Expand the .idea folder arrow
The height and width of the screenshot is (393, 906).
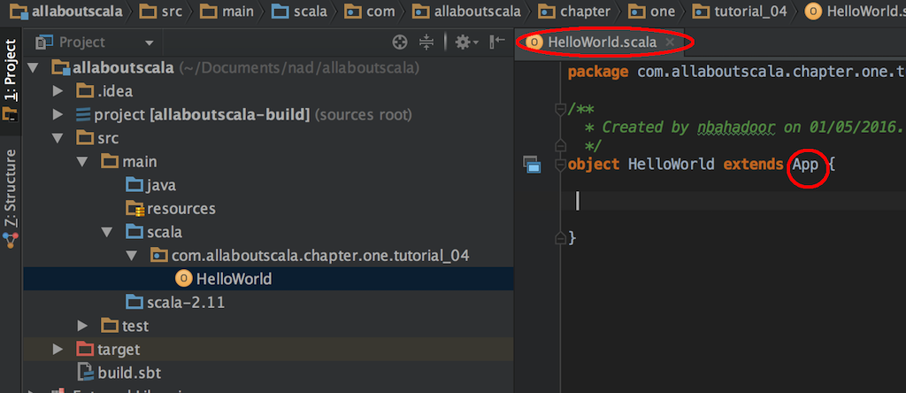tap(58, 91)
